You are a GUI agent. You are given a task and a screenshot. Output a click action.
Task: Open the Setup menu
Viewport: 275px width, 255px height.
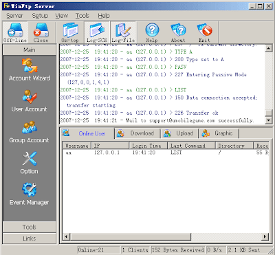pos(40,16)
